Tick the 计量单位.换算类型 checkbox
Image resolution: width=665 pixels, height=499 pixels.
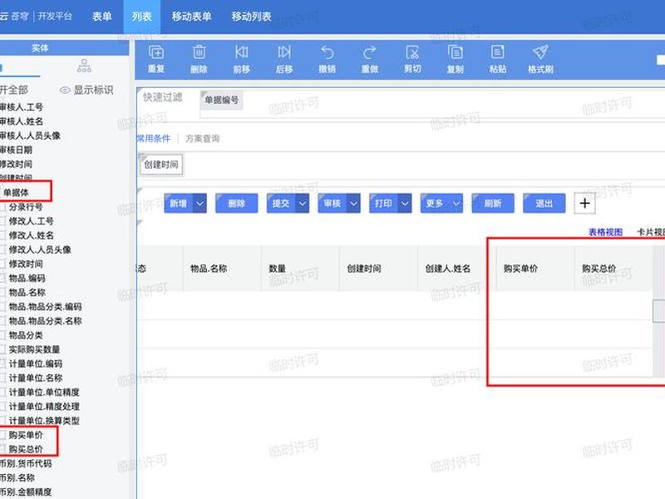click(x=3, y=421)
